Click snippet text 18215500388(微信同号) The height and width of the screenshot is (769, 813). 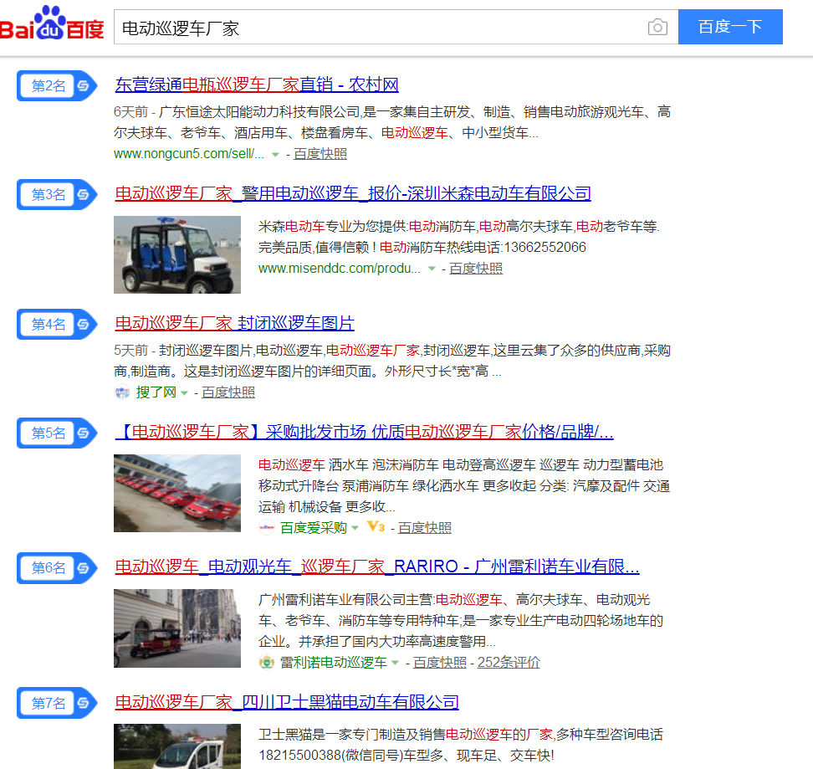pyautogui.click(x=330, y=756)
